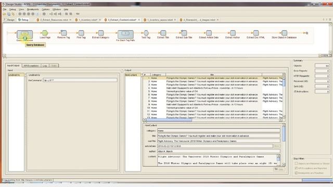Switch to the API Exceptions tab
Screen dimensions: 333x187
click(x=31, y=66)
